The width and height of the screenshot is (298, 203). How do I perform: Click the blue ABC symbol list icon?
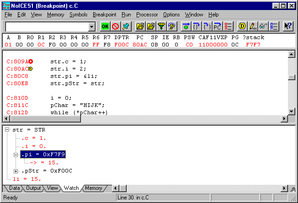(x=274, y=26)
